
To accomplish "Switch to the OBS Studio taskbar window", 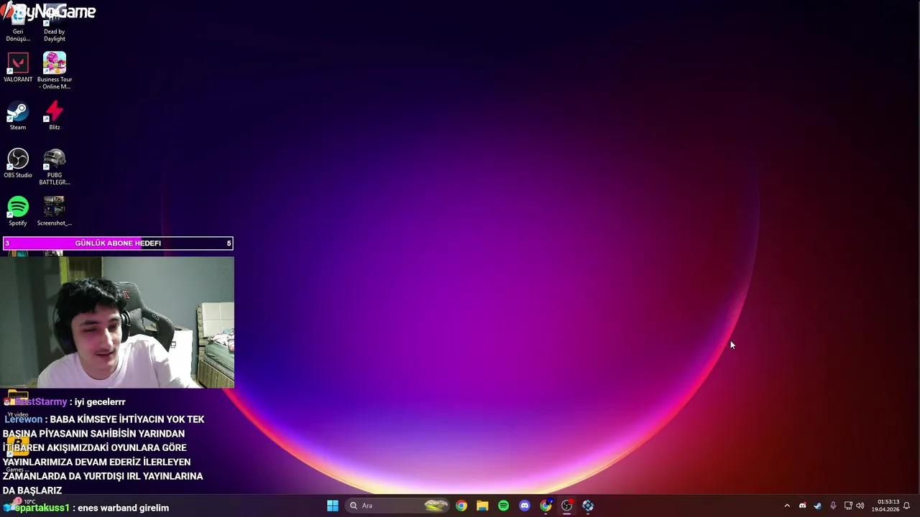I will [x=567, y=506].
